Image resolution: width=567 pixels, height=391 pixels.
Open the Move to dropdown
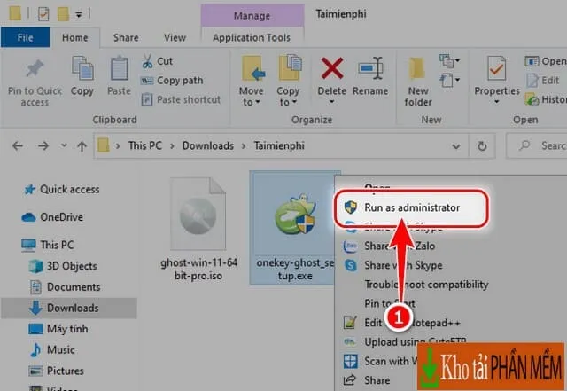[x=252, y=81]
